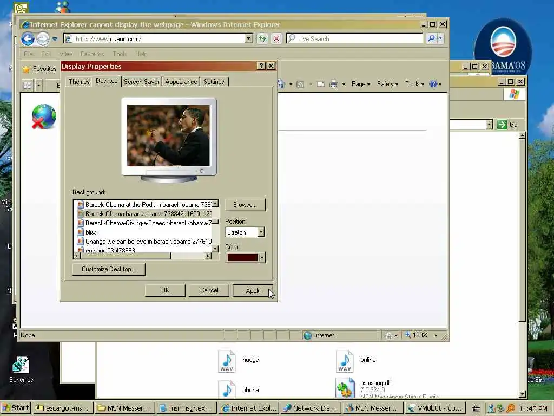Image resolution: width=554 pixels, height=416 pixels.
Task: Click the zoom magnifier in IE status bar
Action: [408, 335]
